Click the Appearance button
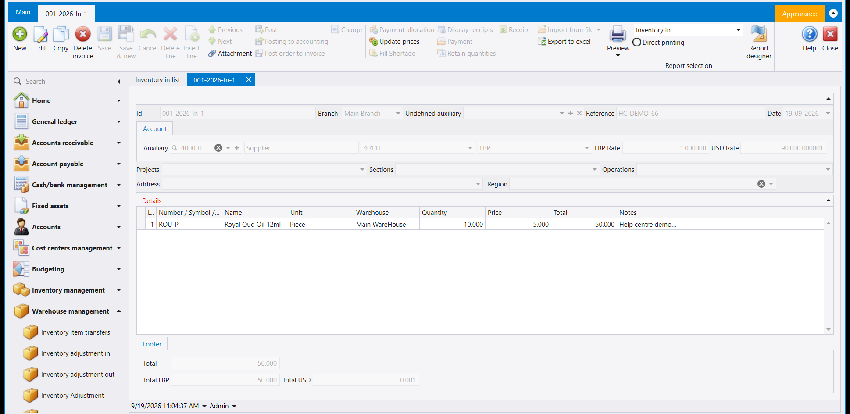This screenshot has width=850, height=414. [x=799, y=14]
